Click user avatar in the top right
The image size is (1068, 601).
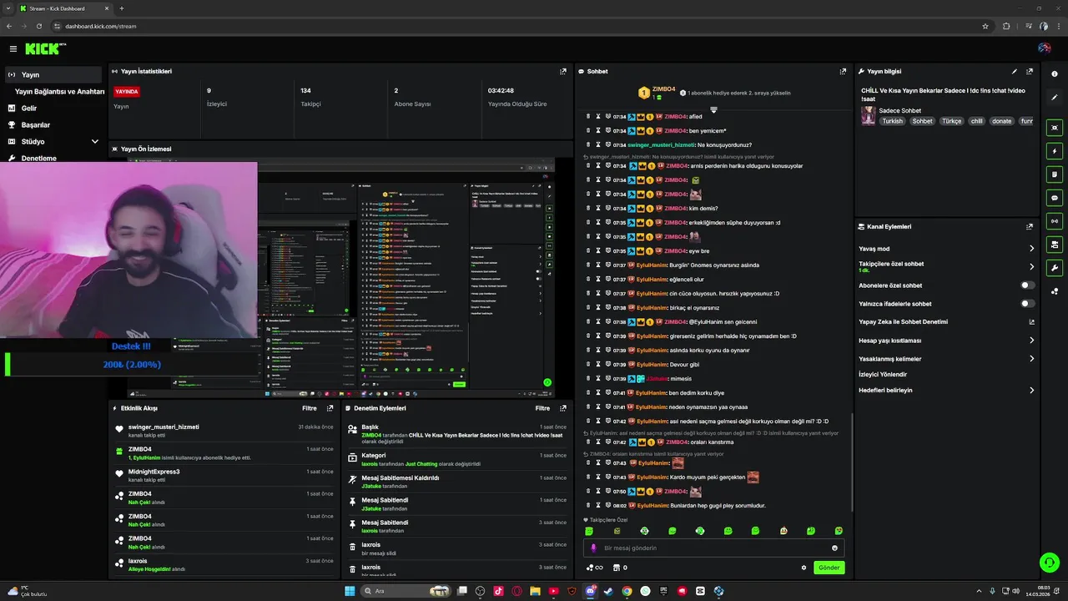click(x=1044, y=48)
